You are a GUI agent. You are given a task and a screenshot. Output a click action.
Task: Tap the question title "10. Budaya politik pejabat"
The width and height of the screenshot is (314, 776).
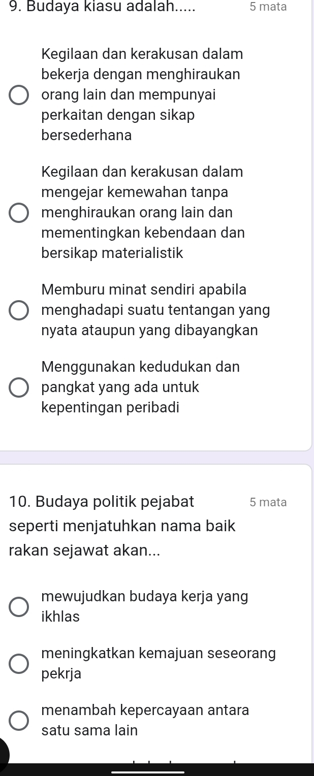pos(102,502)
